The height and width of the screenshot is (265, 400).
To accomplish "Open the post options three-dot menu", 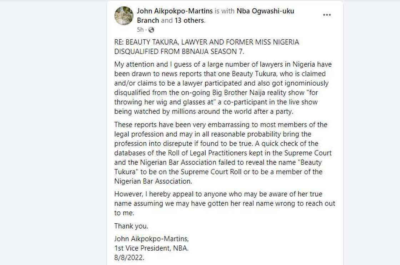I will (327, 15).
